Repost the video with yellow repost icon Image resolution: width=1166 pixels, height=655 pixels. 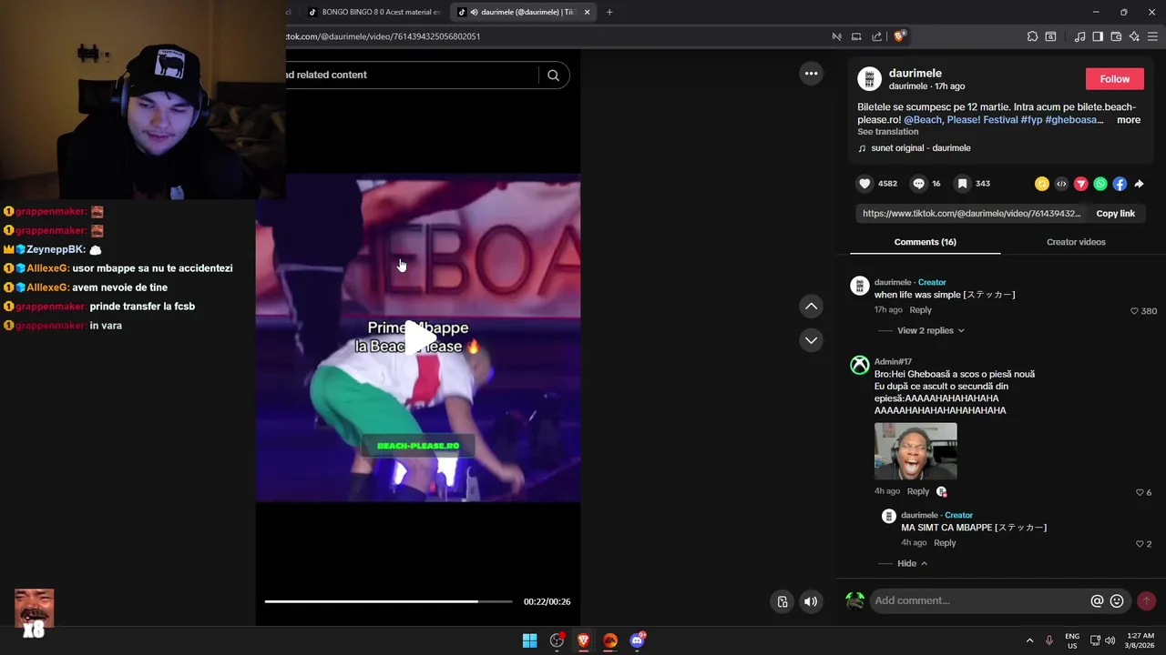click(x=1042, y=184)
